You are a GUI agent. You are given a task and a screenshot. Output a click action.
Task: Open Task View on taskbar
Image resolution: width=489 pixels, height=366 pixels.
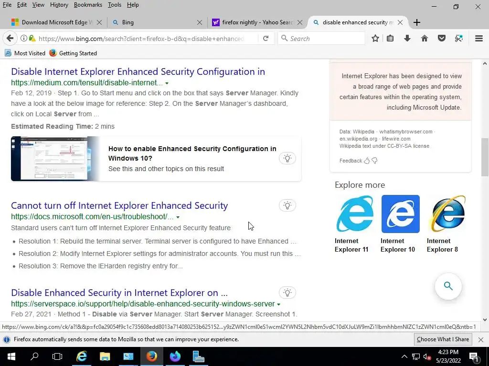(x=57, y=356)
